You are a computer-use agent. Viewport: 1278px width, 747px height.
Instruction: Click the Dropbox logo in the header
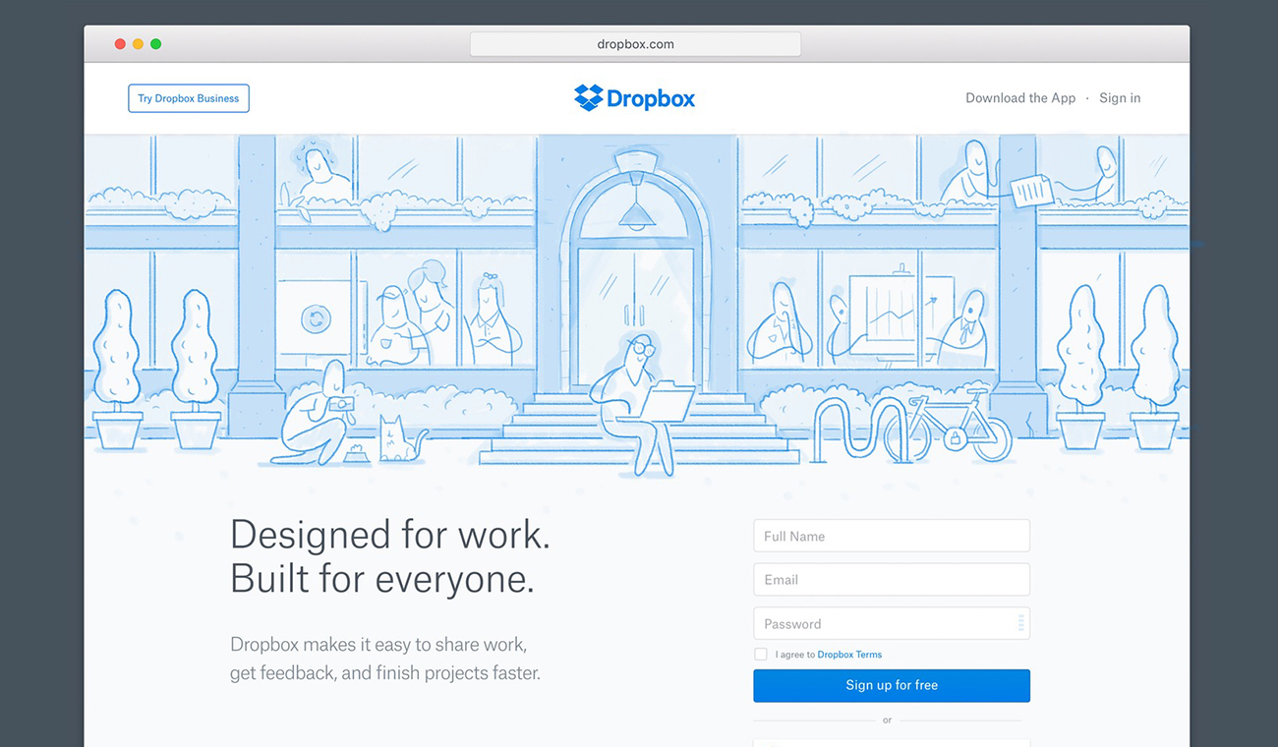634,98
